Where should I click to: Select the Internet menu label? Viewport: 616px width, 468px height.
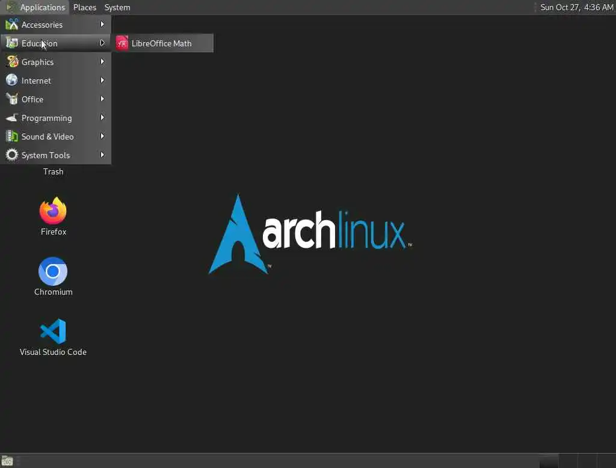tap(36, 81)
